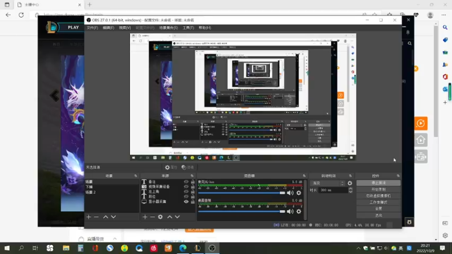Pop out the 来源 dock panel

192,176
